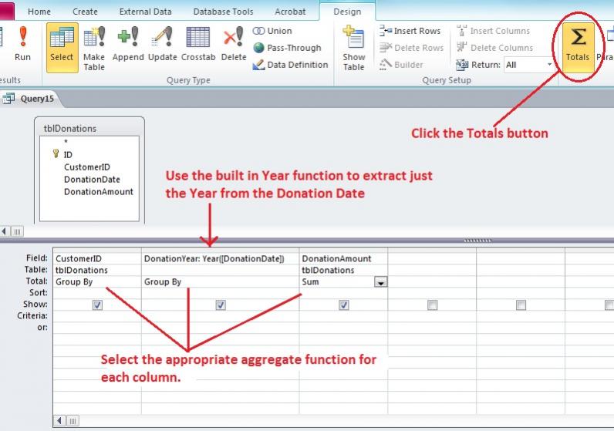The height and width of the screenshot is (431, 614).
Task: Check Show box in fifth empty column
Action: tap(521, 305)
